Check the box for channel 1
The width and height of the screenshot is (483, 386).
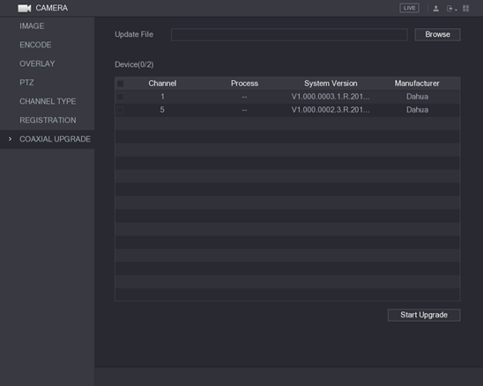coord(121,97)
